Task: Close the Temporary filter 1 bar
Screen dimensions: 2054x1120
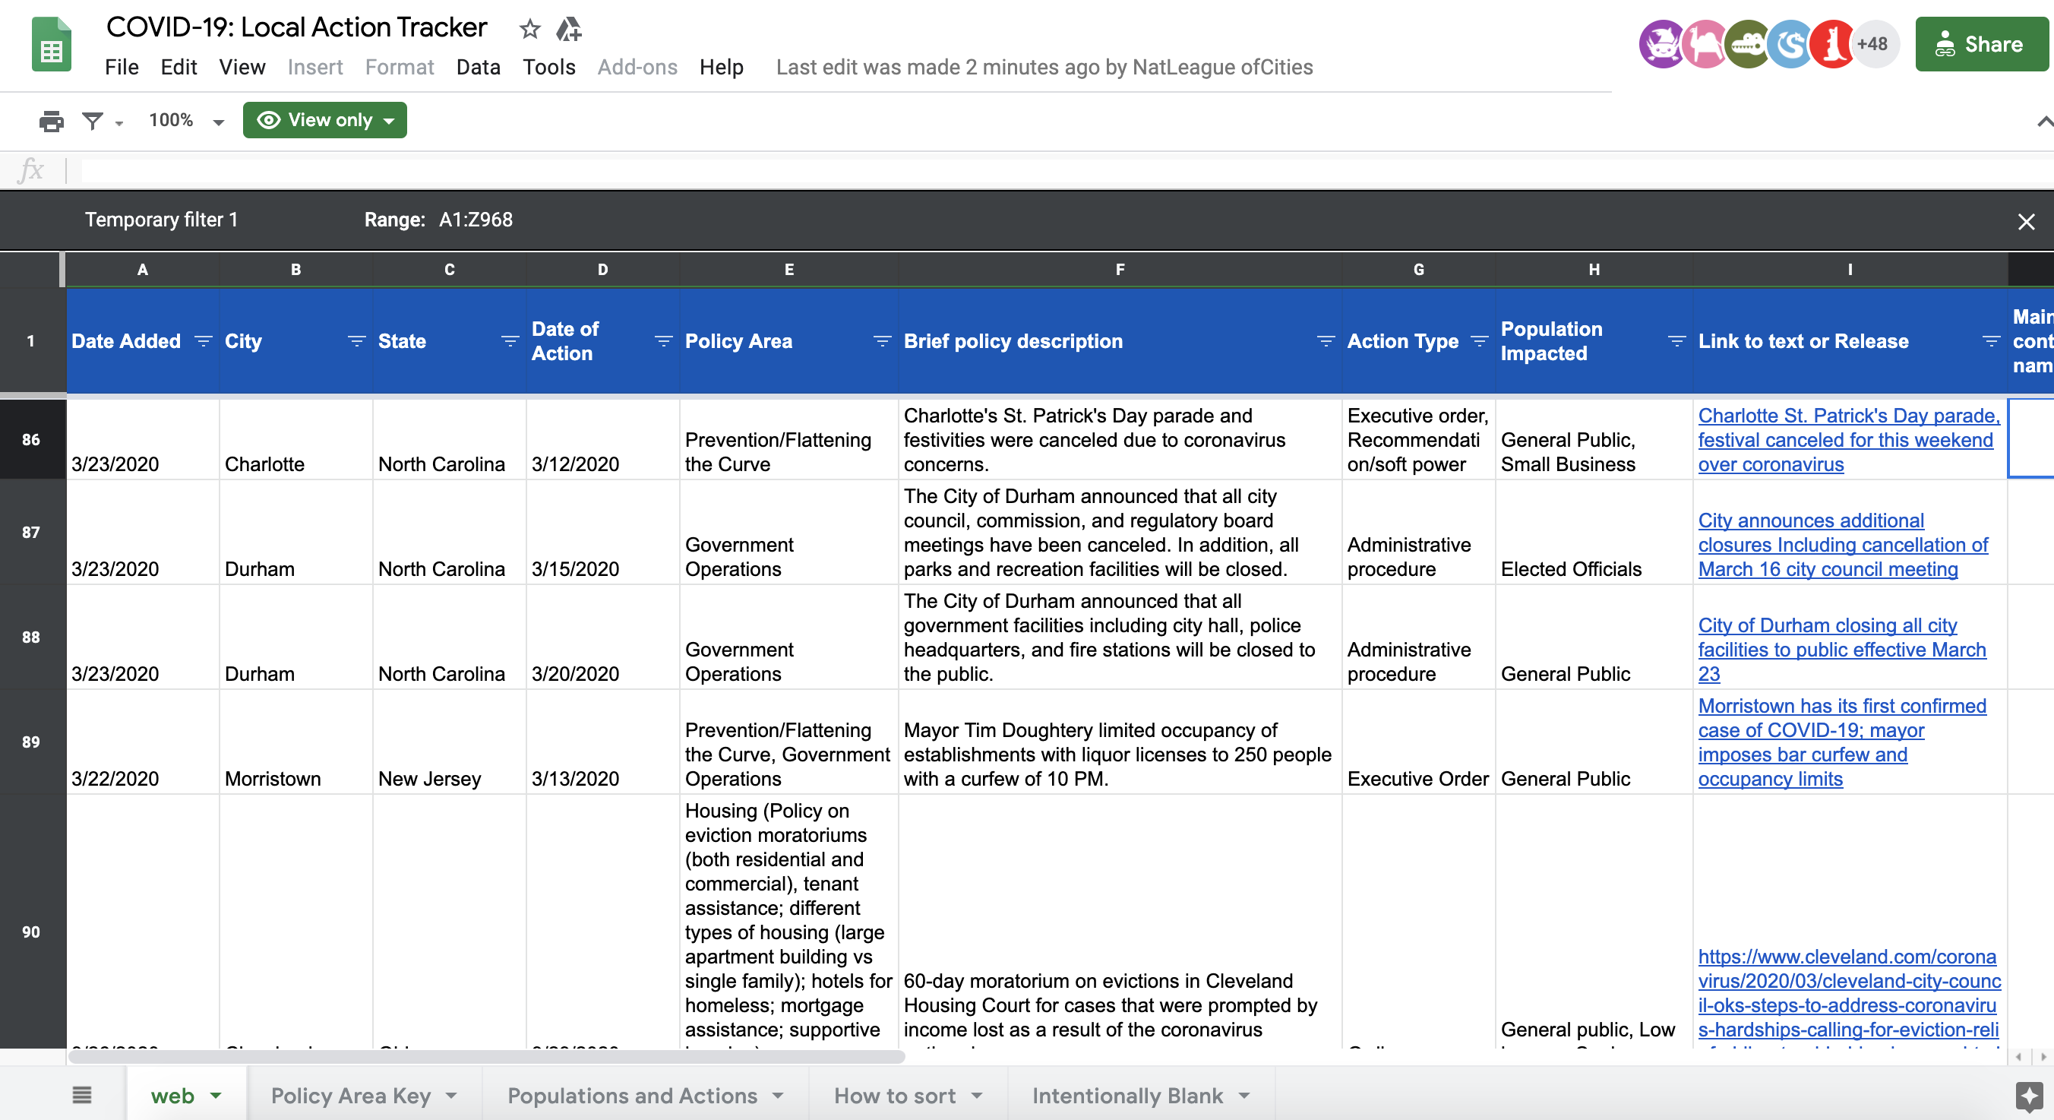Action: point(2026,221)
